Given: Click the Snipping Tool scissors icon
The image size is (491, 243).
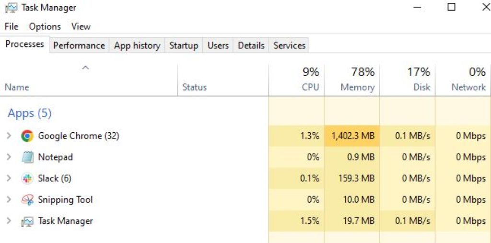Looking at the screenshot, I should tap(27, 200).
